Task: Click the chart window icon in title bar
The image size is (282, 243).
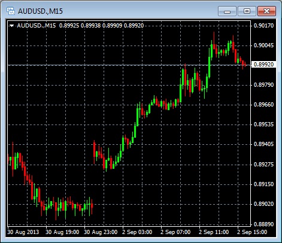Action: coord(11,11)
